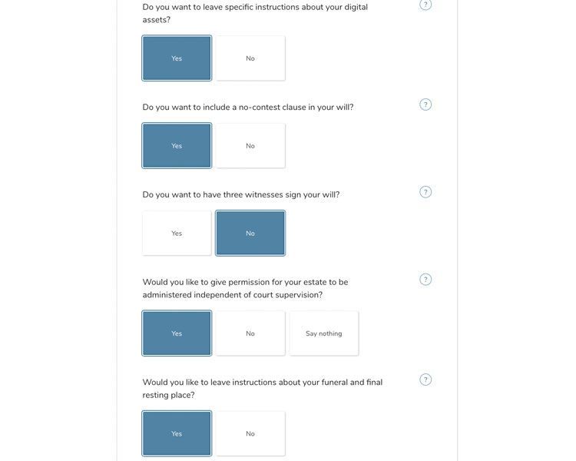Image resolution: width=576 pixels, height=461 pixels.
Task: Click the funeral and final resting place text
Action: [262, 383]
